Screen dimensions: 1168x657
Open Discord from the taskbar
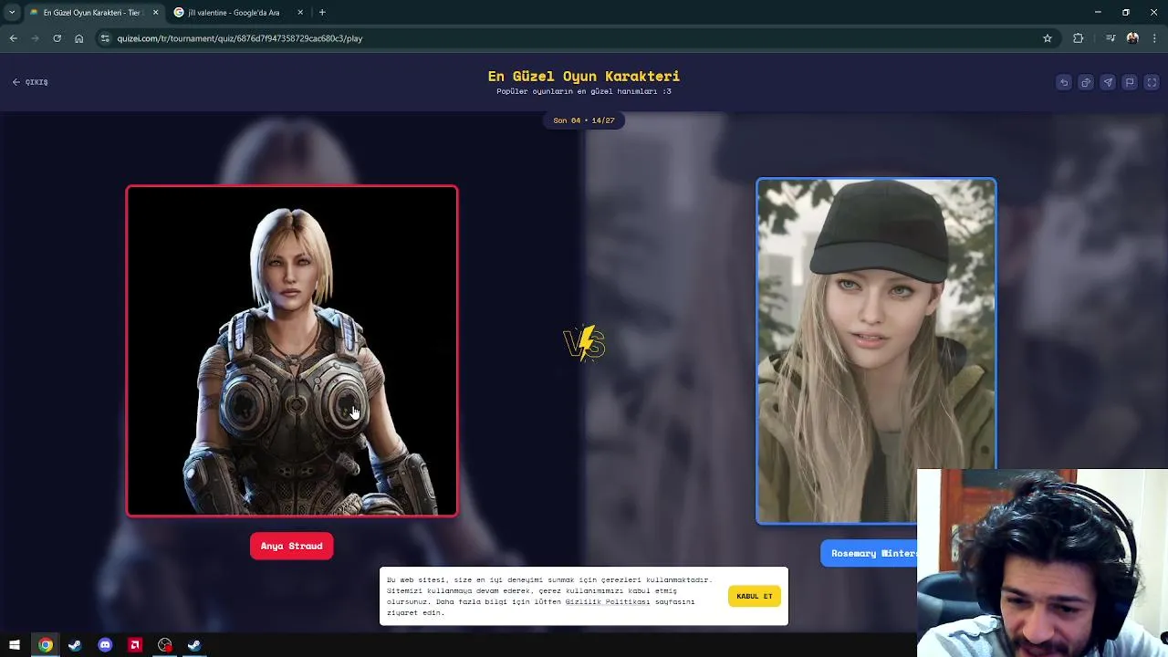105,645
